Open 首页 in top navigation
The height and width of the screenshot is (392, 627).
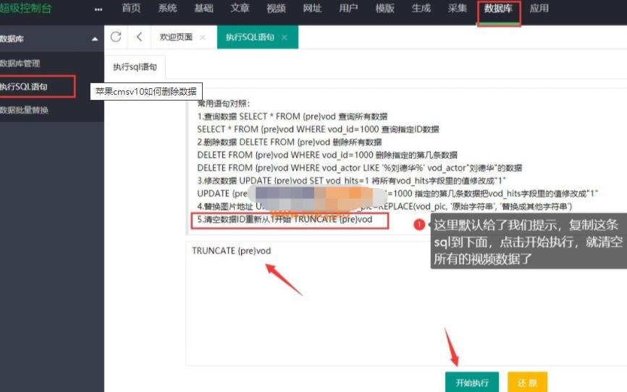[x=131, y=8]
